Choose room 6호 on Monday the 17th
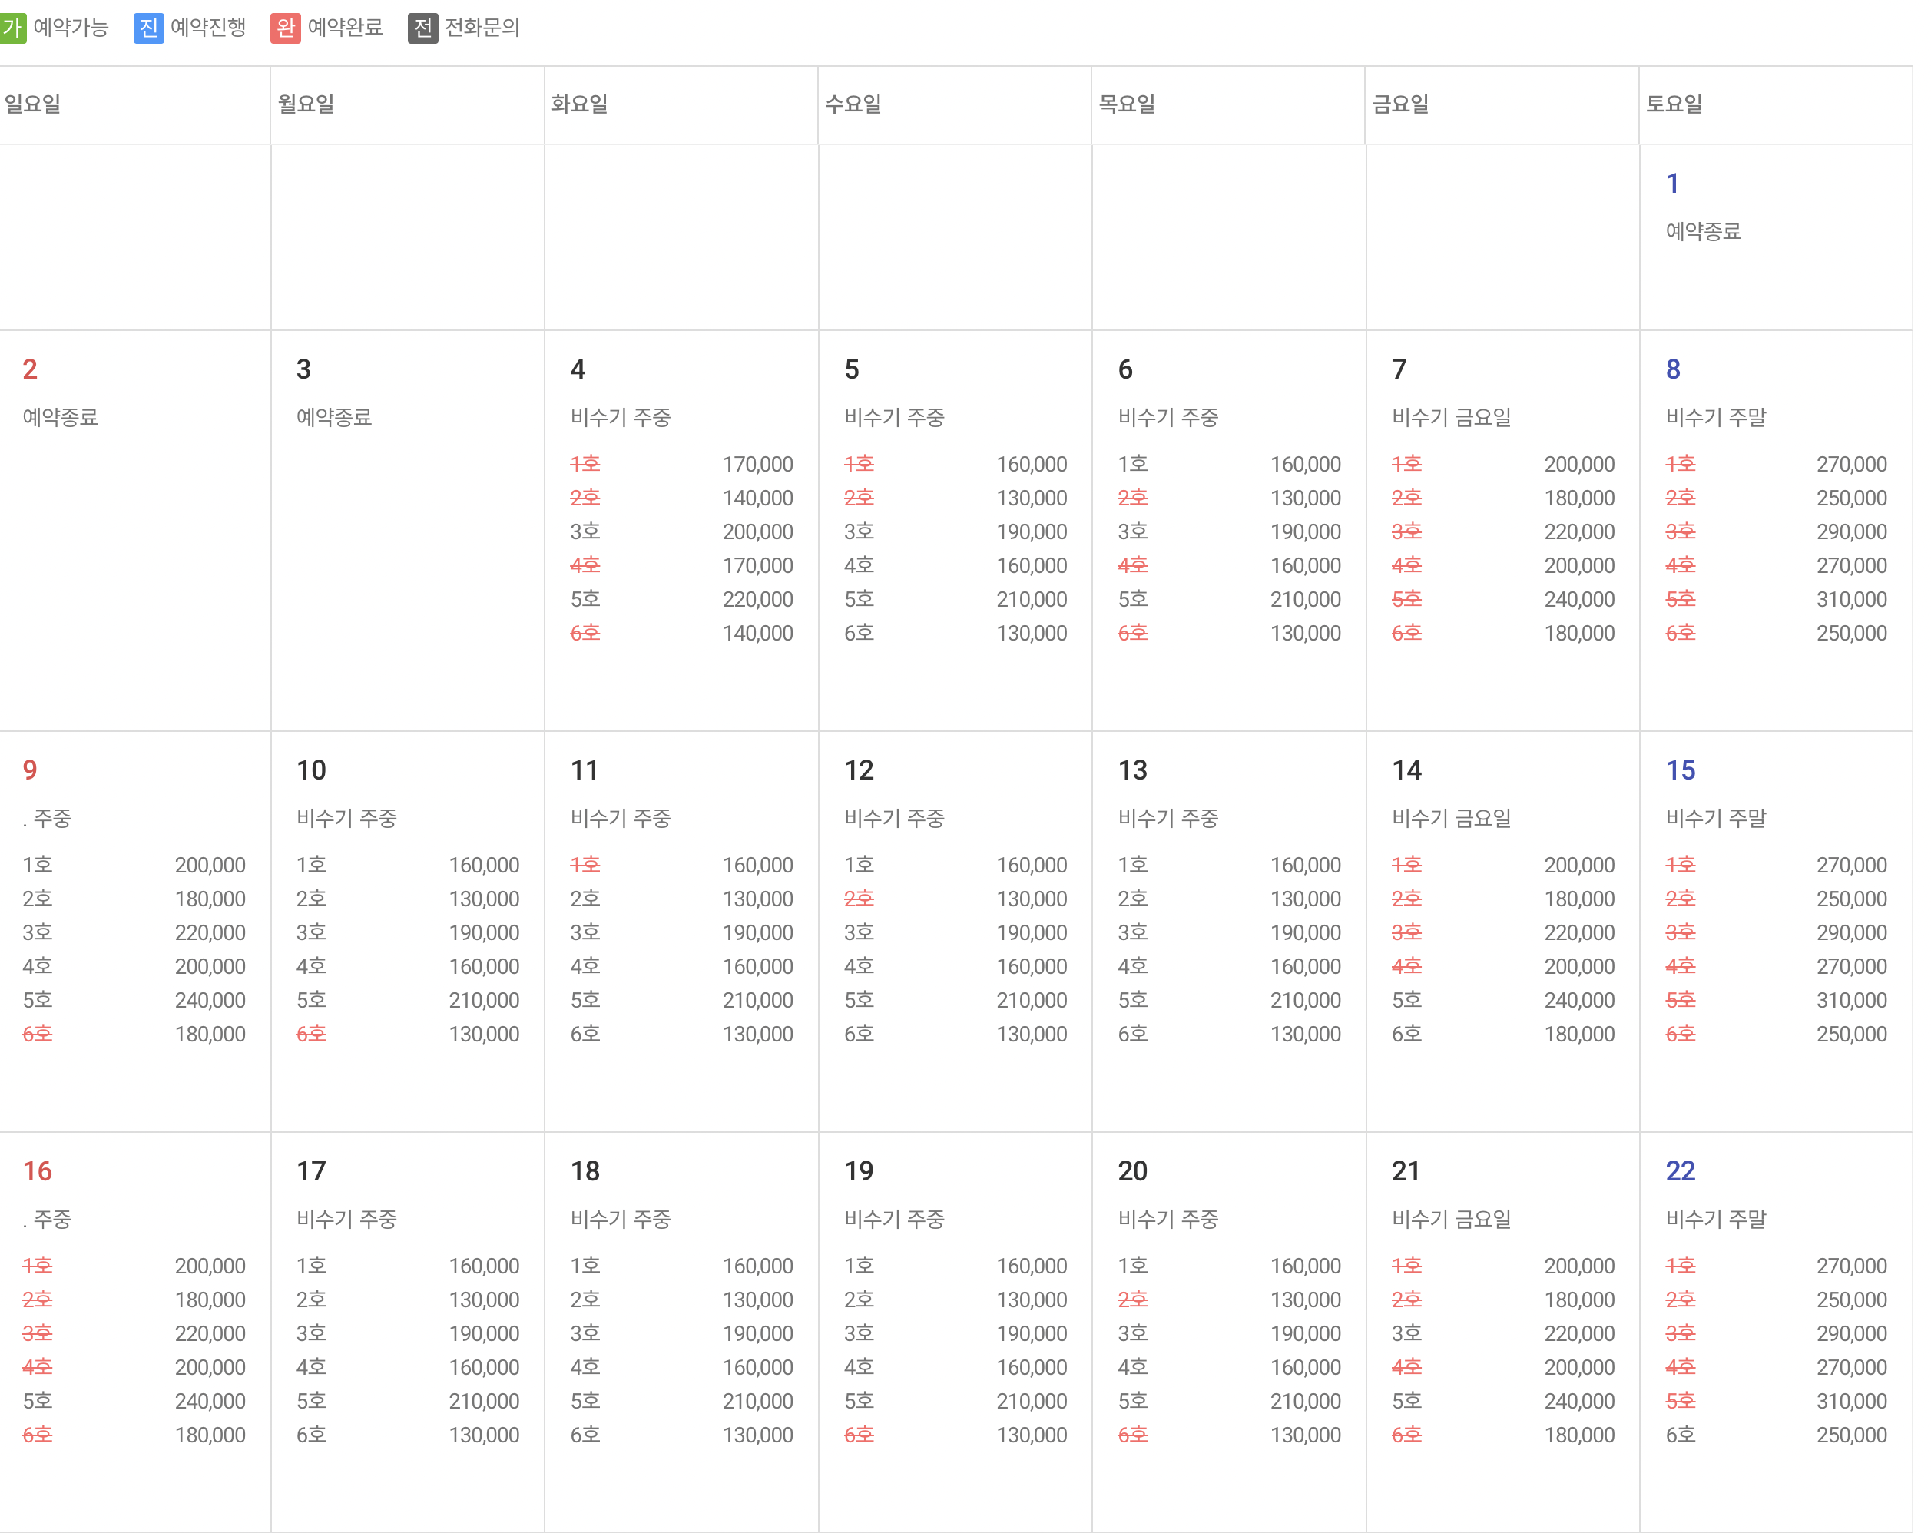Viewport: 1931px width, 1533px height. point(312,1435)
